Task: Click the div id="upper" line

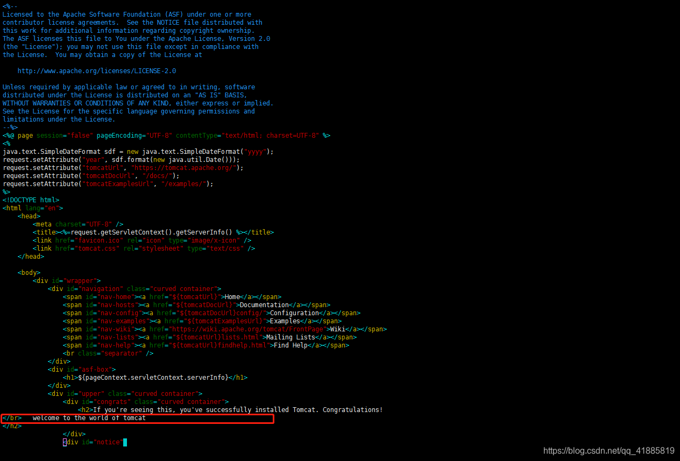Action: [125, 394]
